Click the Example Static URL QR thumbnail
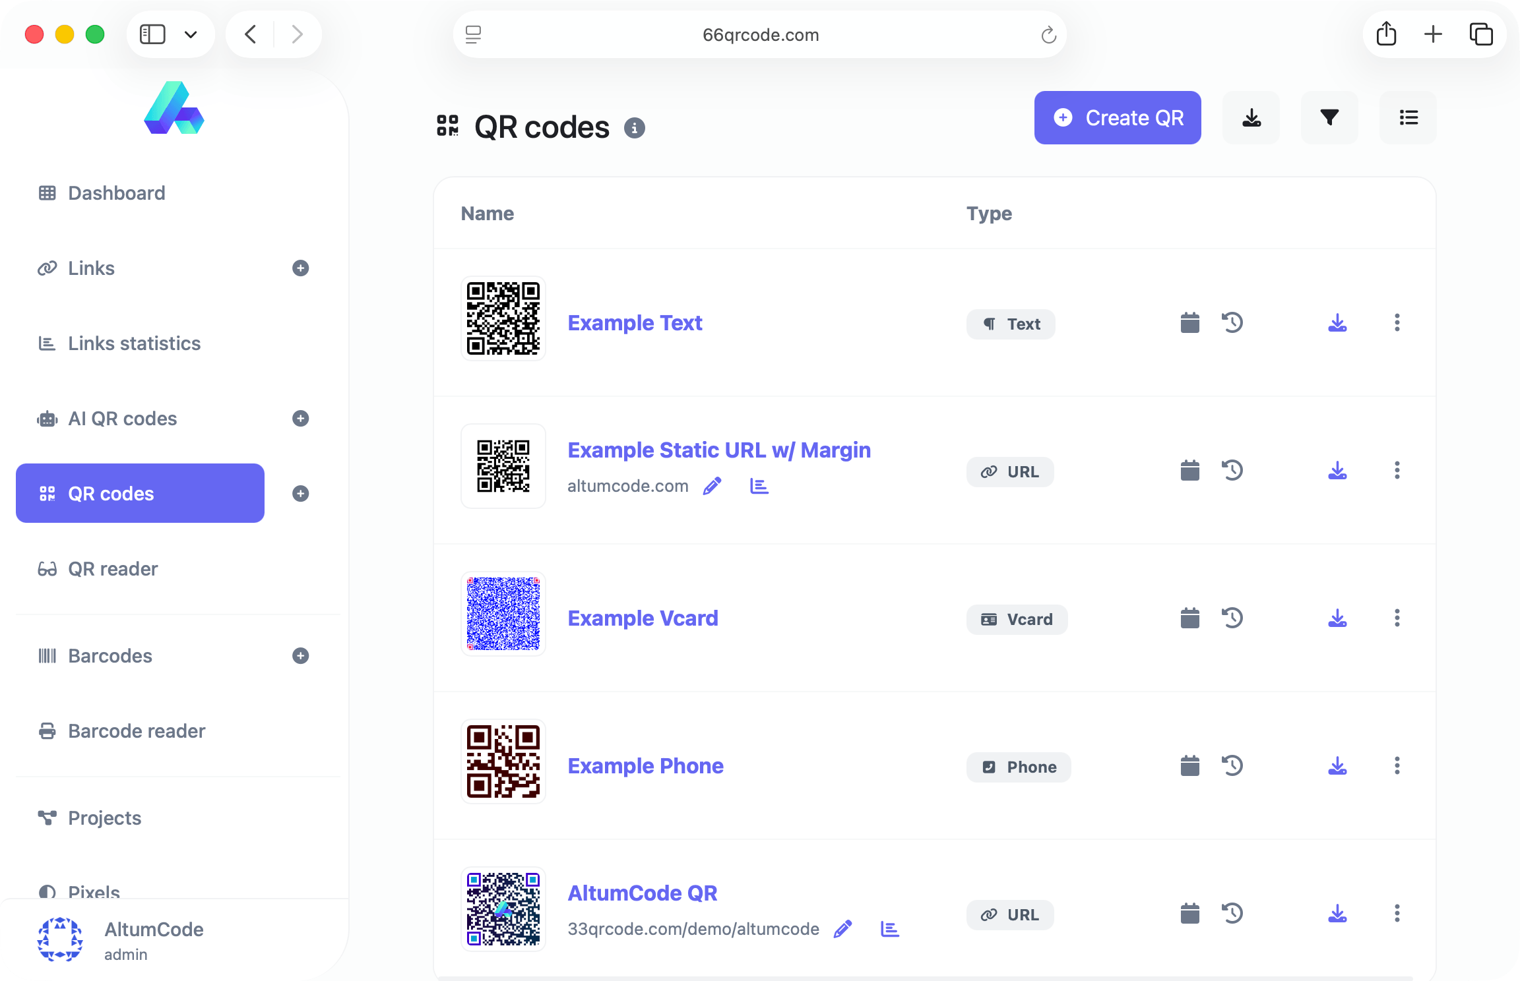The image size is (1520, 981). [x=503, y=466]
